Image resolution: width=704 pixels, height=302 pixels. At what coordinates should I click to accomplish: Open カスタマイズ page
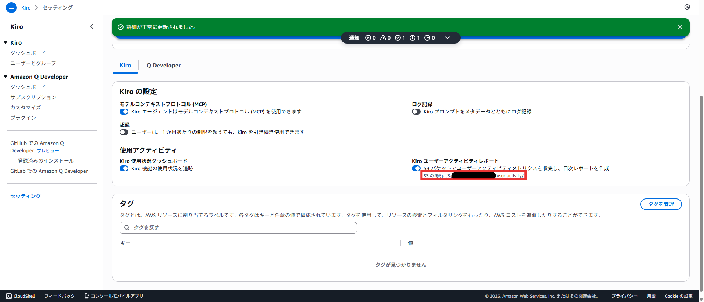pos(26,108)
